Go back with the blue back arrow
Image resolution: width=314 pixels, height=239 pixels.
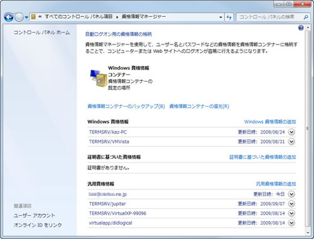click(9, 17)
